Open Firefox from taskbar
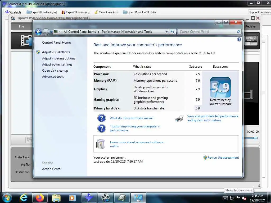Screen dimensions: 271x203 tap(40, 198)
